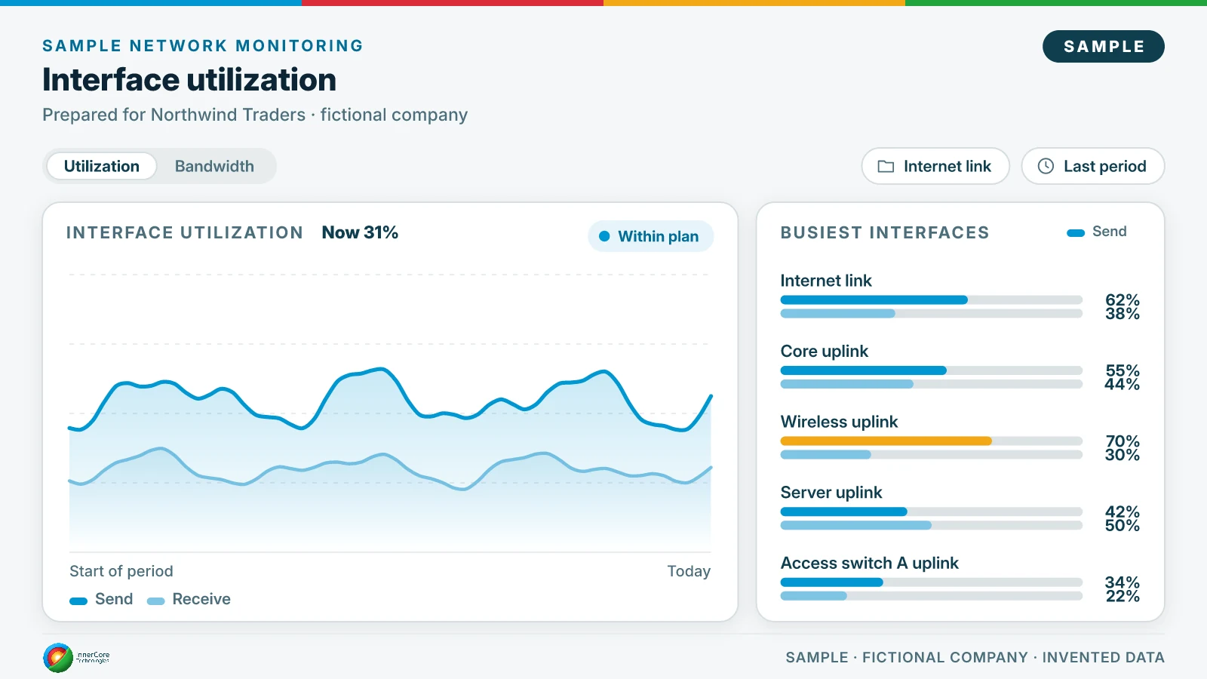Toggle the Send legend below the chart

[x=101, y=599]
